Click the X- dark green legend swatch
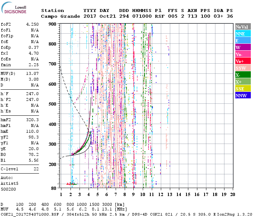The height and width of the screenshot is (217, 253). [x=243, y=75]
